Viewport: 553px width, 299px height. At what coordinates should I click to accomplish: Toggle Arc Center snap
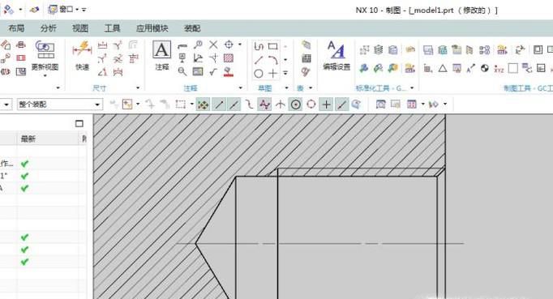(296, 105)
